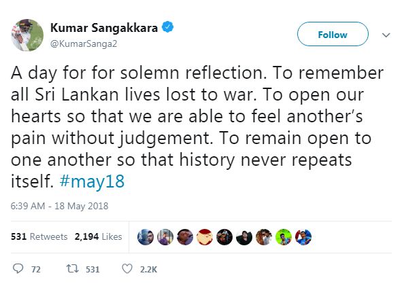Open the 6:39 AM - 18 May 2018 timestamp
The height and width of the screenshot is (284, 402).
pyautogui.click(x=59, y=206)
